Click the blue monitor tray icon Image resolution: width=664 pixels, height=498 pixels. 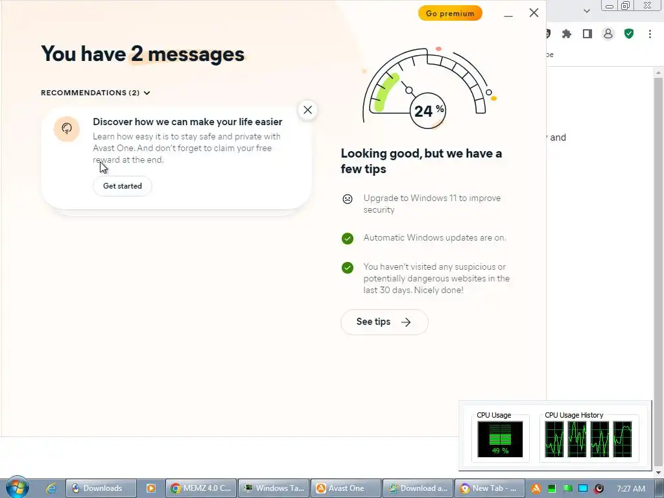pos(583,489)
